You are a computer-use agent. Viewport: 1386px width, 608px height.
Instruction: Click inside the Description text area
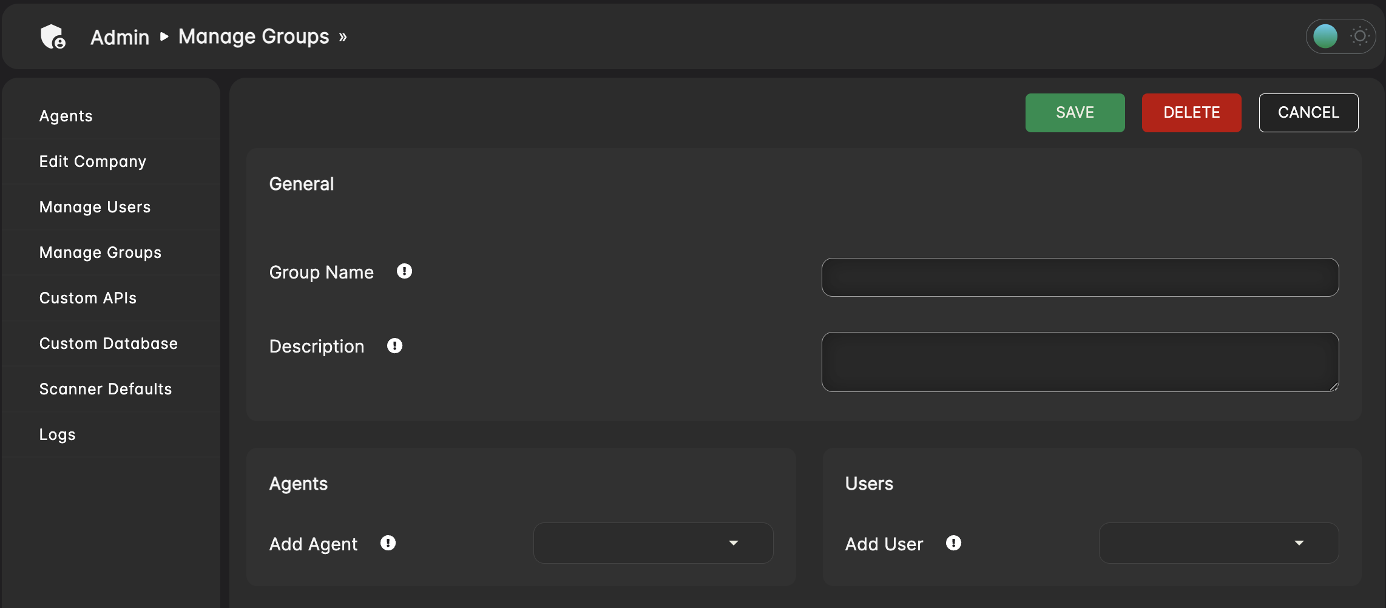pos(1080,362)
